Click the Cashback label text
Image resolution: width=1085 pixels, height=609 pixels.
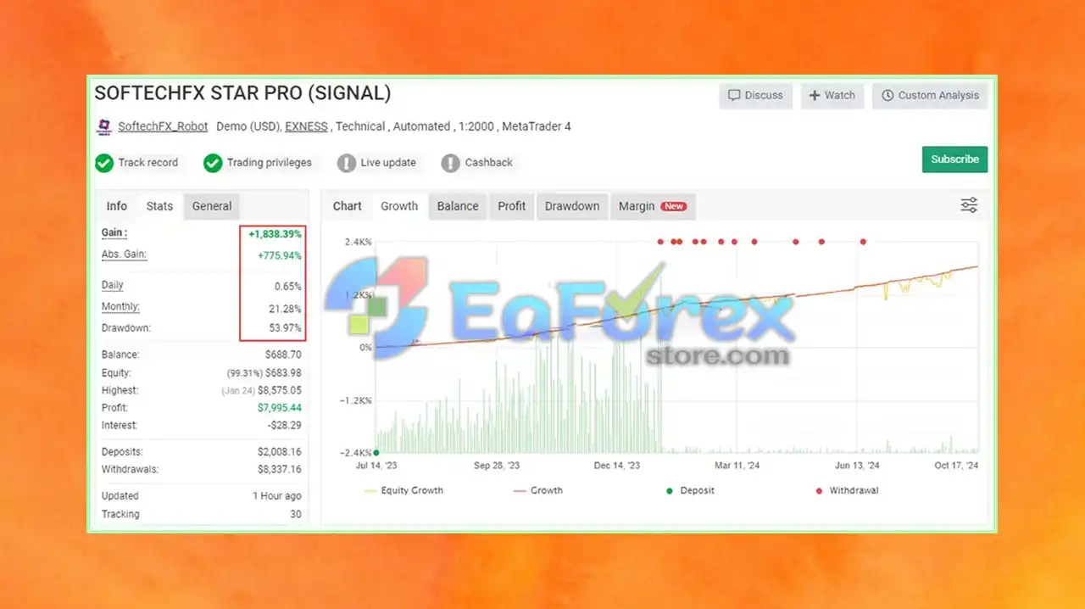point(489,163)
